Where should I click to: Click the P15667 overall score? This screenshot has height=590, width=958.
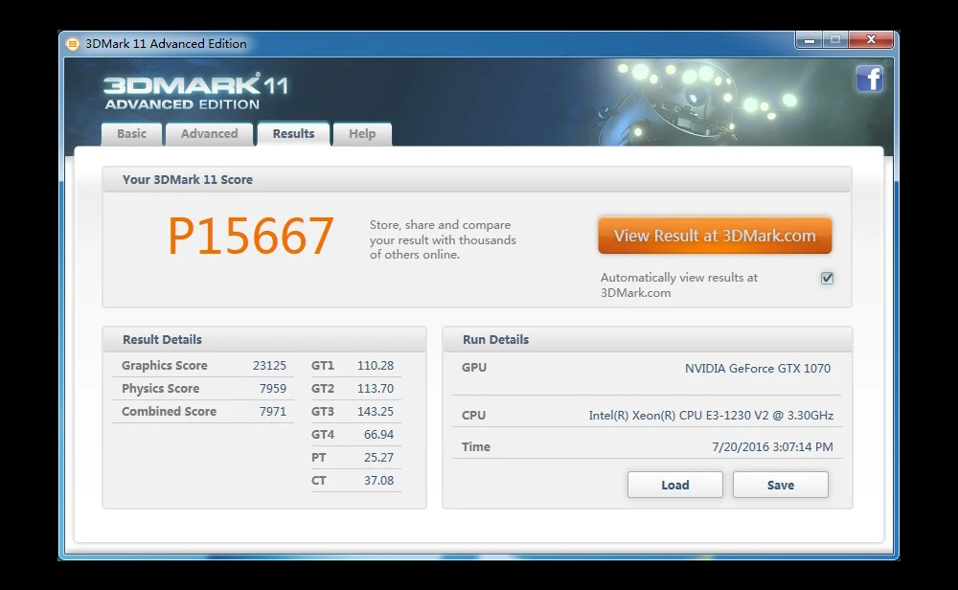click(x=251, y=237)
